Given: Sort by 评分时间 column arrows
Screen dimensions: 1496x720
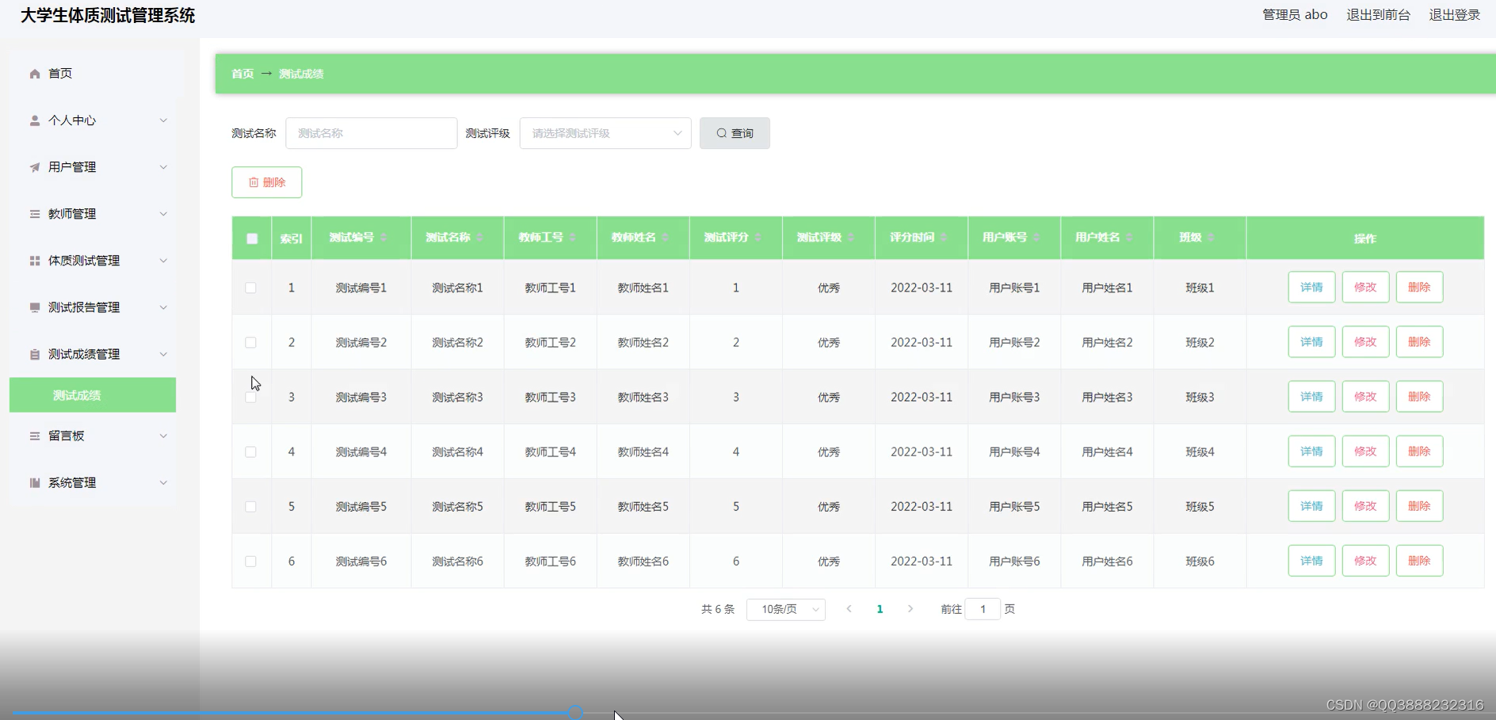Looking at the screenshot, I should pyautogui.click(x=944, y=238).
